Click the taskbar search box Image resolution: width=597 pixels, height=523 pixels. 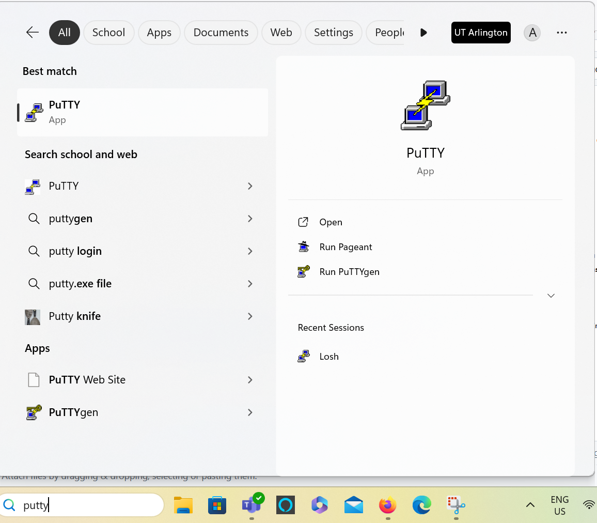[88, 505]
